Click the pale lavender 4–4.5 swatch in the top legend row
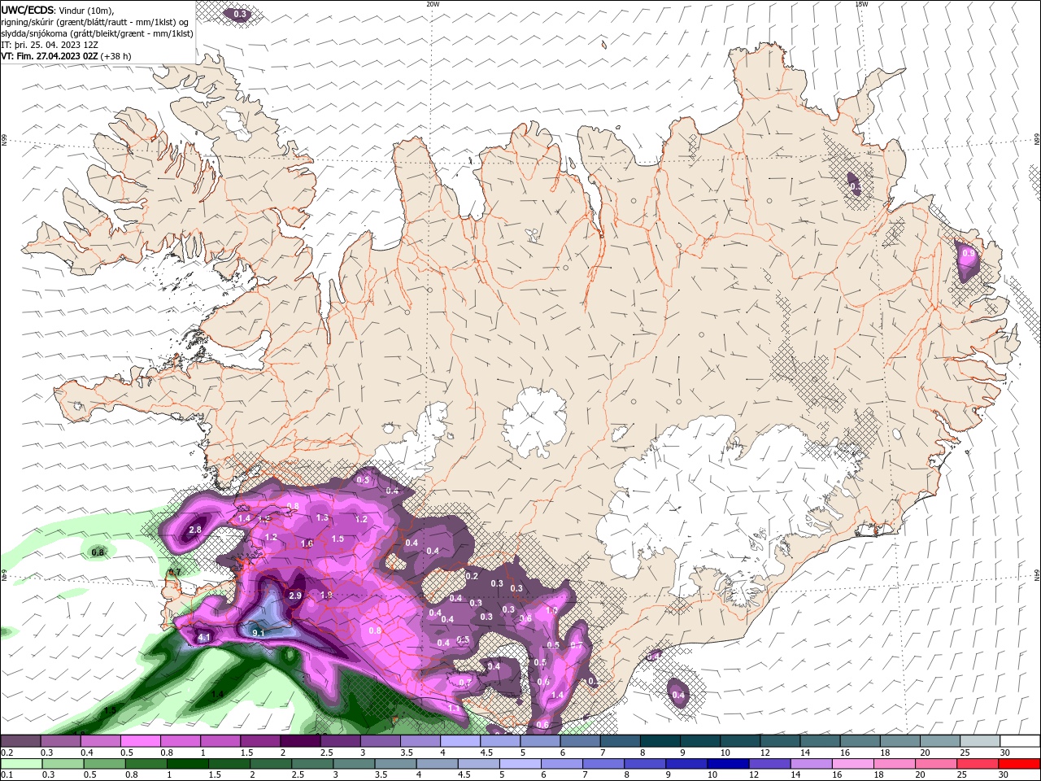This screenshot has width=1041, height=781. click(x=460, y=741)
